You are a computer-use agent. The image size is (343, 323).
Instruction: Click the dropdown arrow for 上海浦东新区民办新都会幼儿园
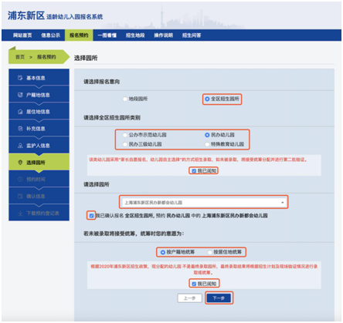pos(282,203)
